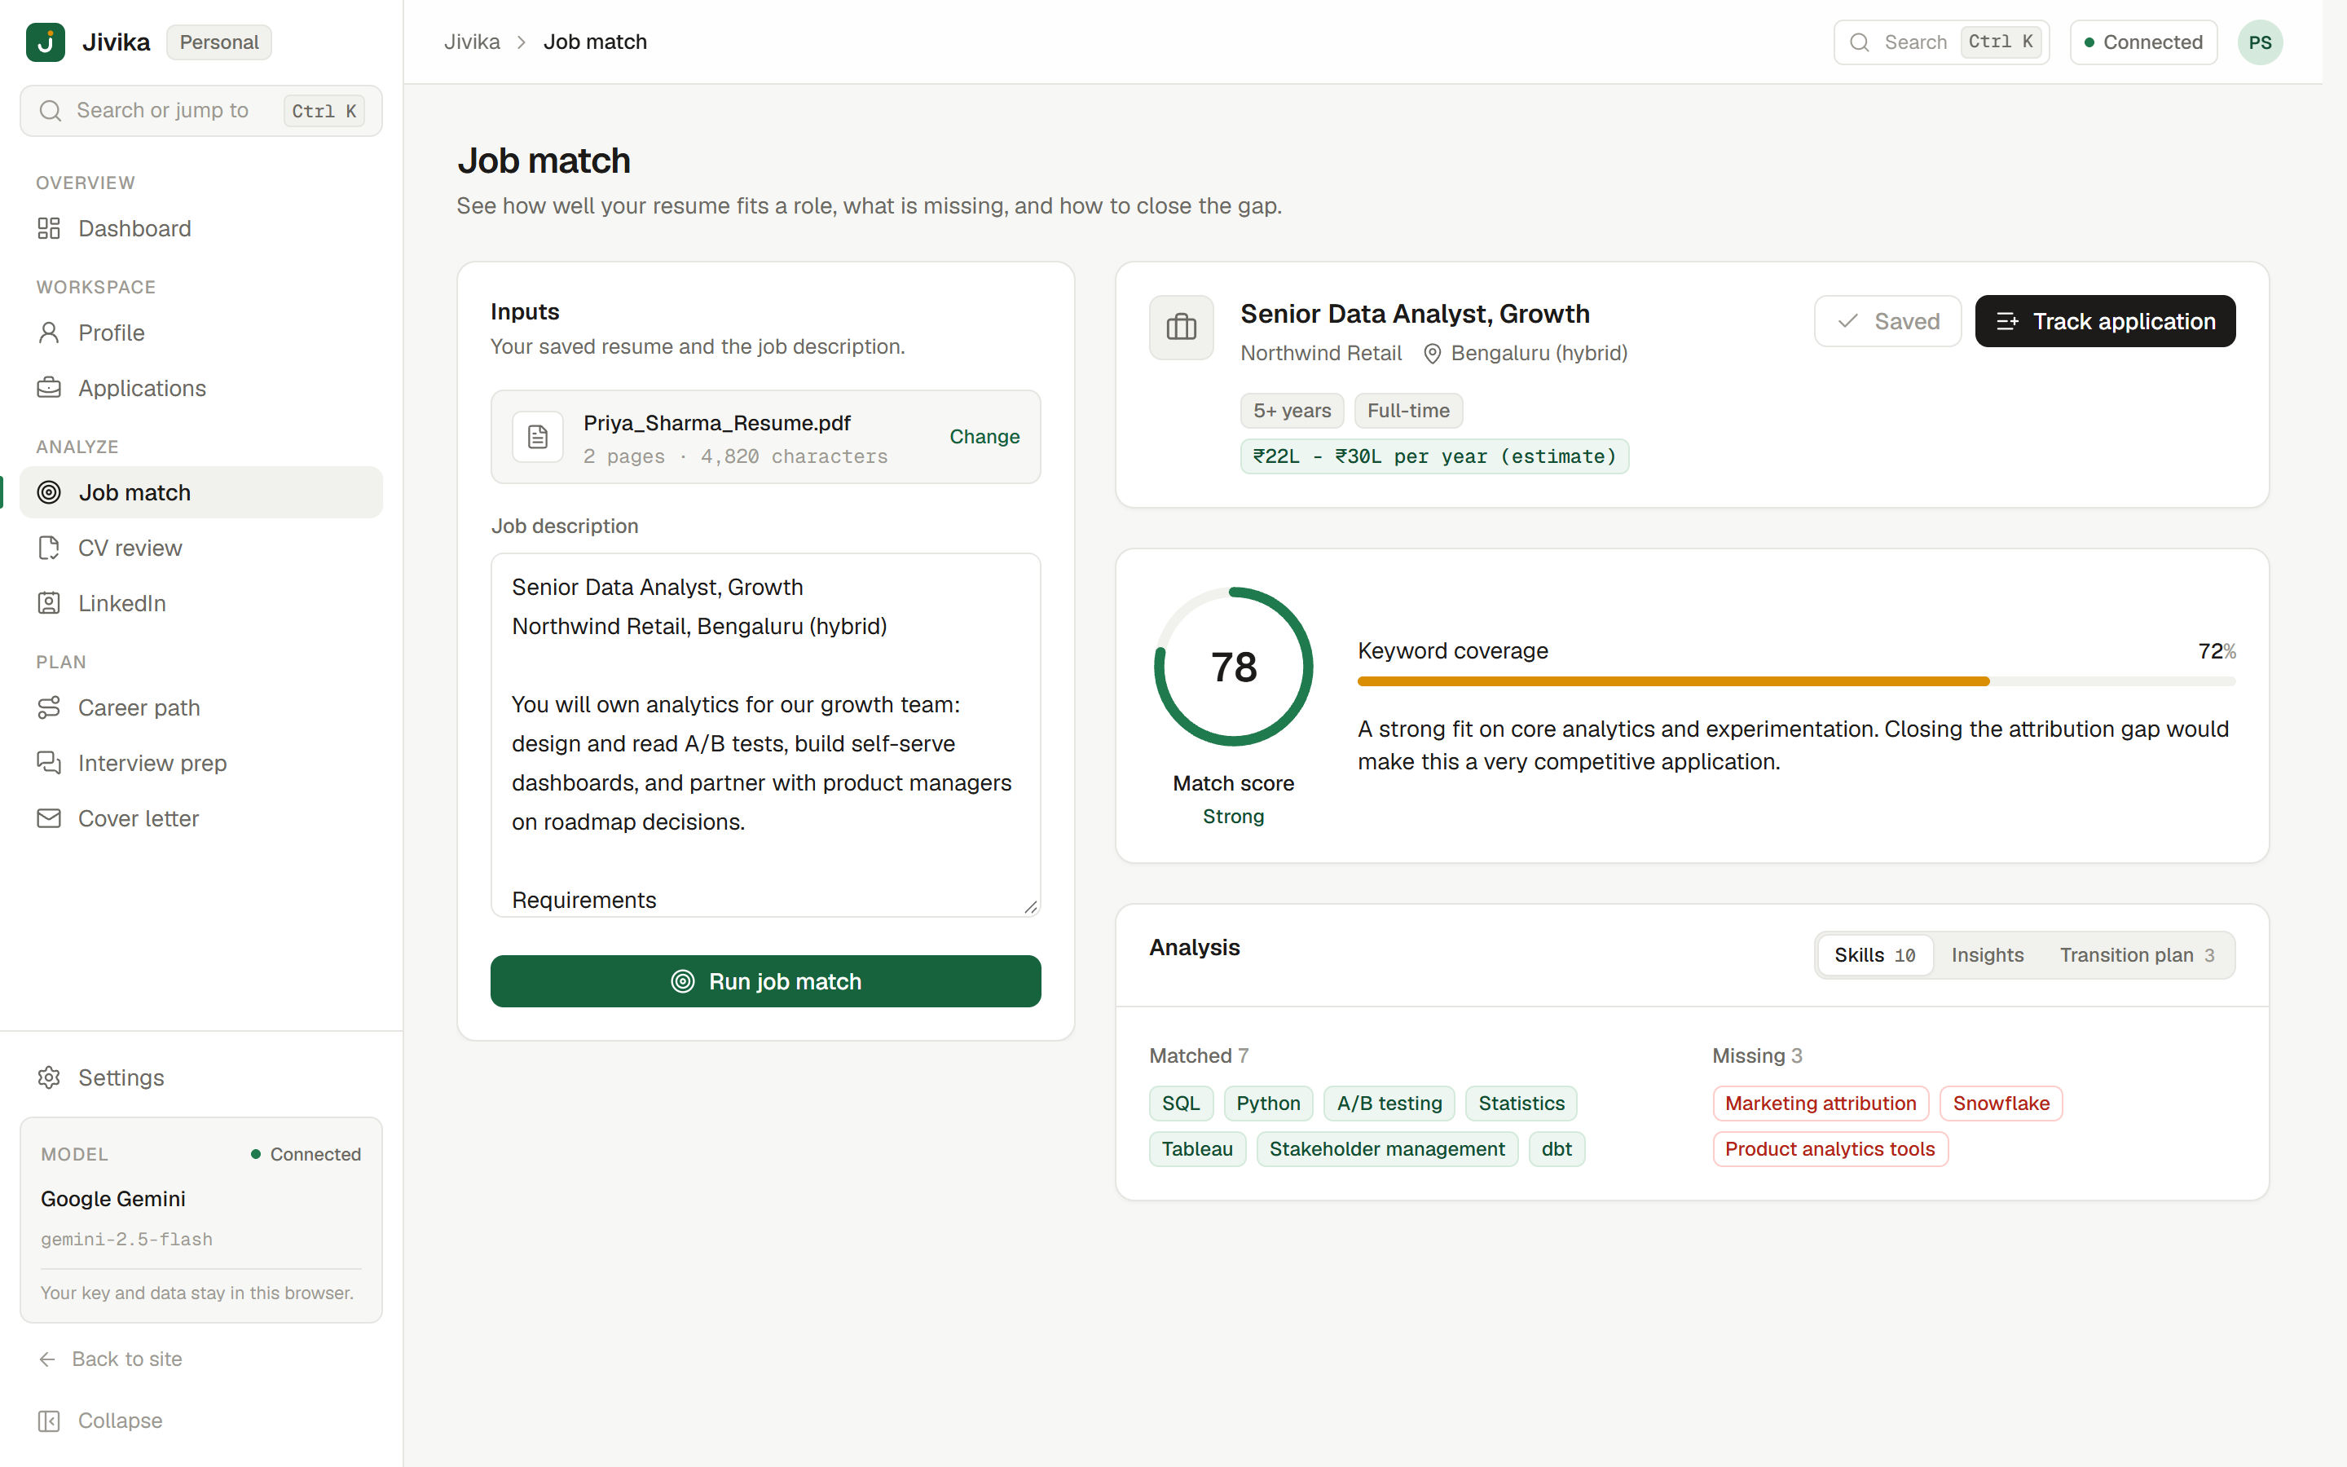Click the Jivika green logo icon

pos(45,42)
